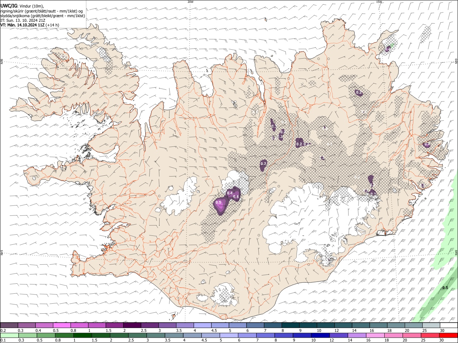Screen dimensions: 458x343
Task: Click the 'slydda/snjókoma' legend description line
Action: pyautogui.click(x=43, y=16)
